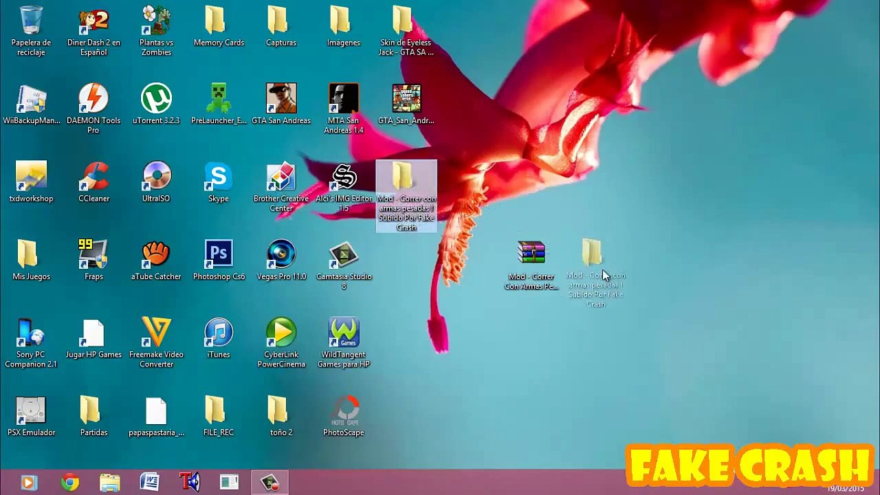This screenshot has height=495, width=880.
Task: Click the Minecraft PreLauncher icon
Action: tap(219, 104)
